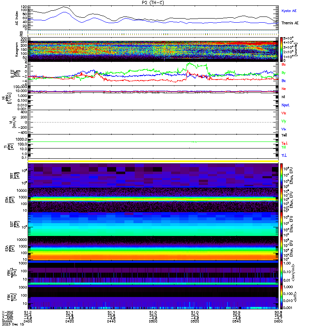The width and height of the screenshot is (310, 330).
Task: Click the Y-GSE value 25.4
Action: tap(28, 316)
